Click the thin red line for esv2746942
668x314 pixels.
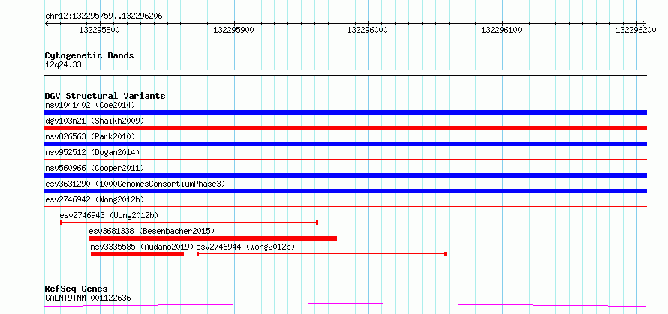(x=345, y=207)
